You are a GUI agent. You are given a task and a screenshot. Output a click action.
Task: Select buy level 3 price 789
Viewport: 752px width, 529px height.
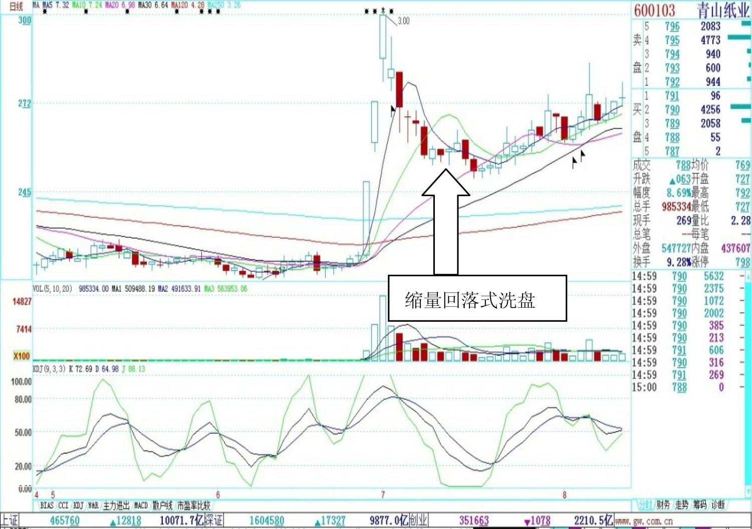click(672, 123)
